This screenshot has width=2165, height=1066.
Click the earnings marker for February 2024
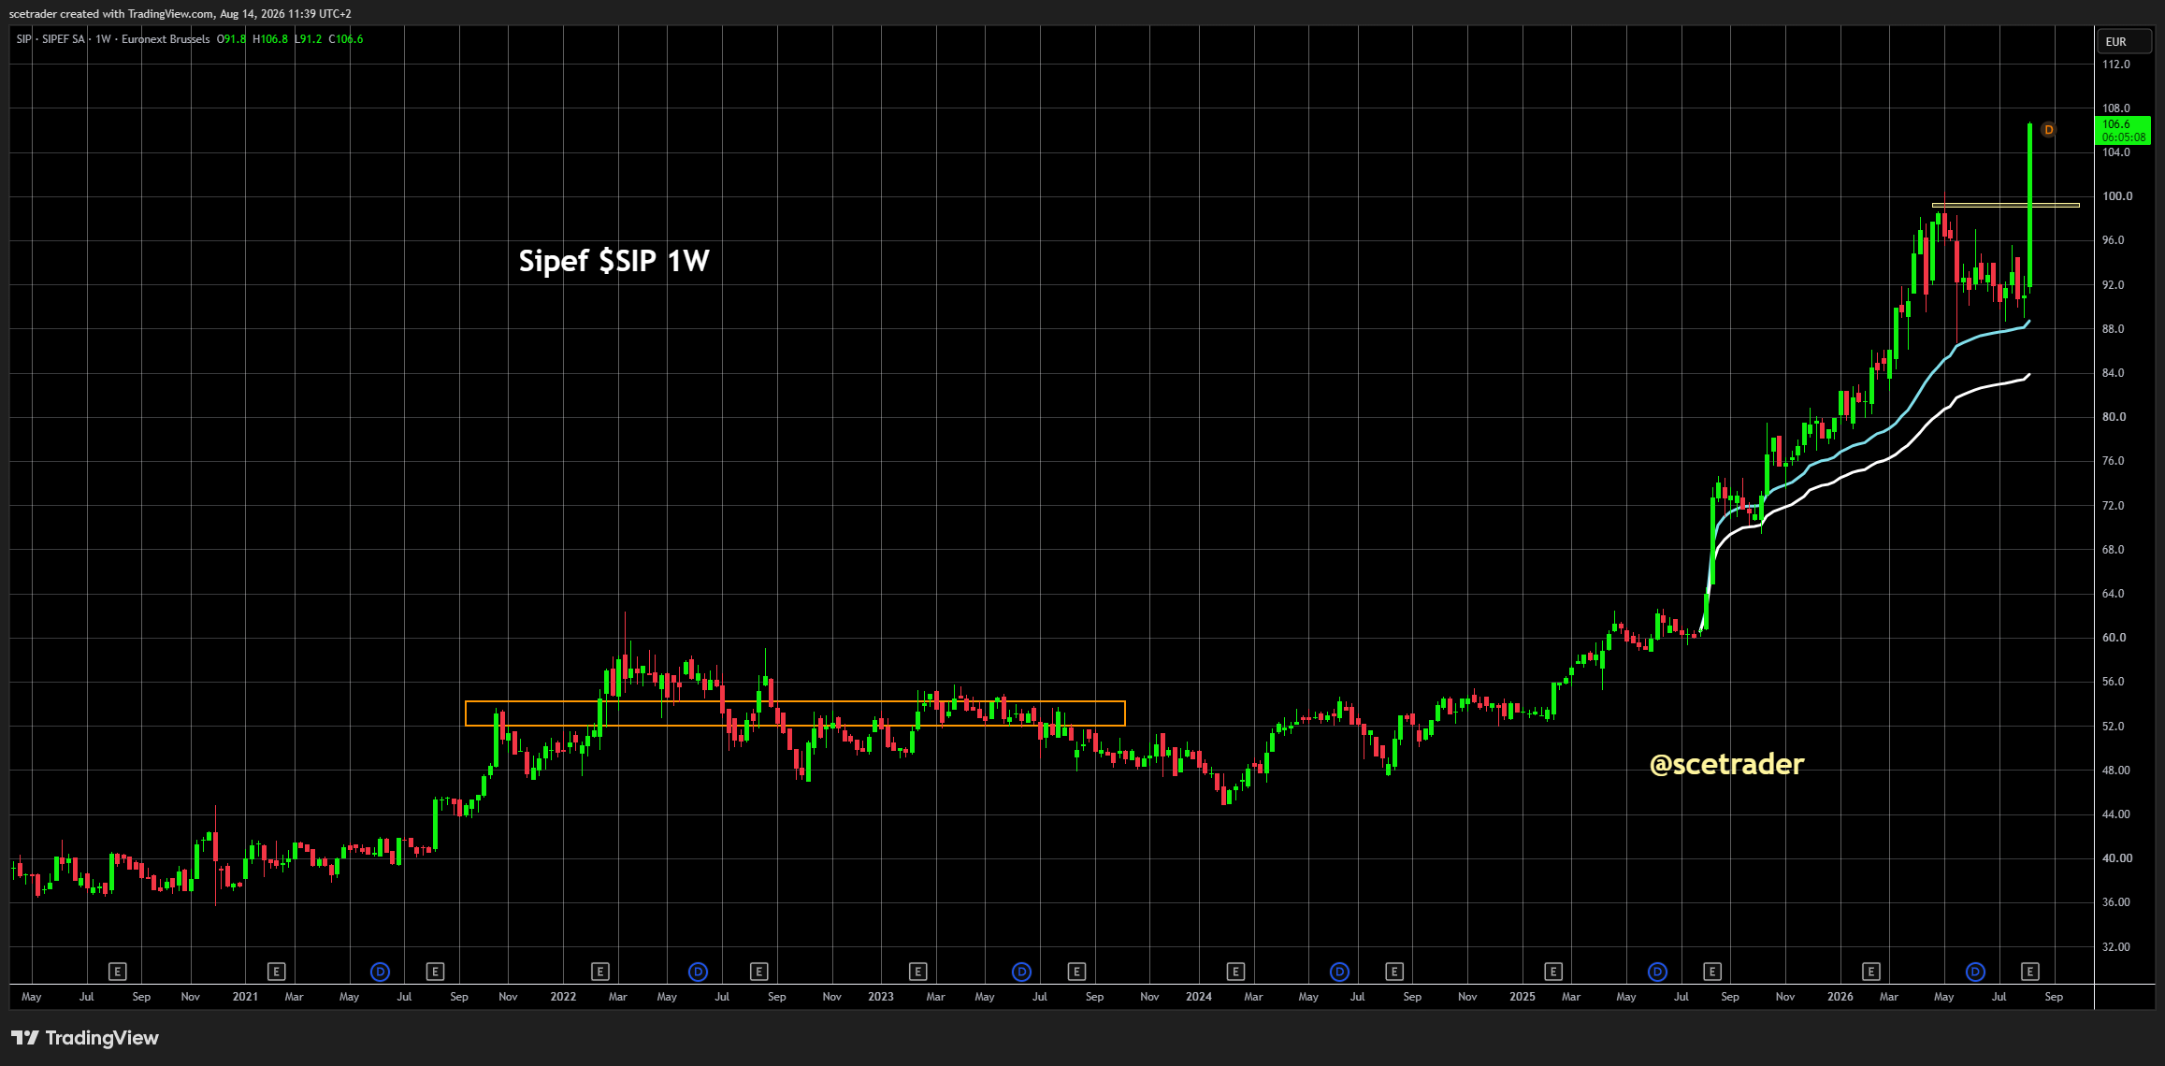[x=1235, y=972]
